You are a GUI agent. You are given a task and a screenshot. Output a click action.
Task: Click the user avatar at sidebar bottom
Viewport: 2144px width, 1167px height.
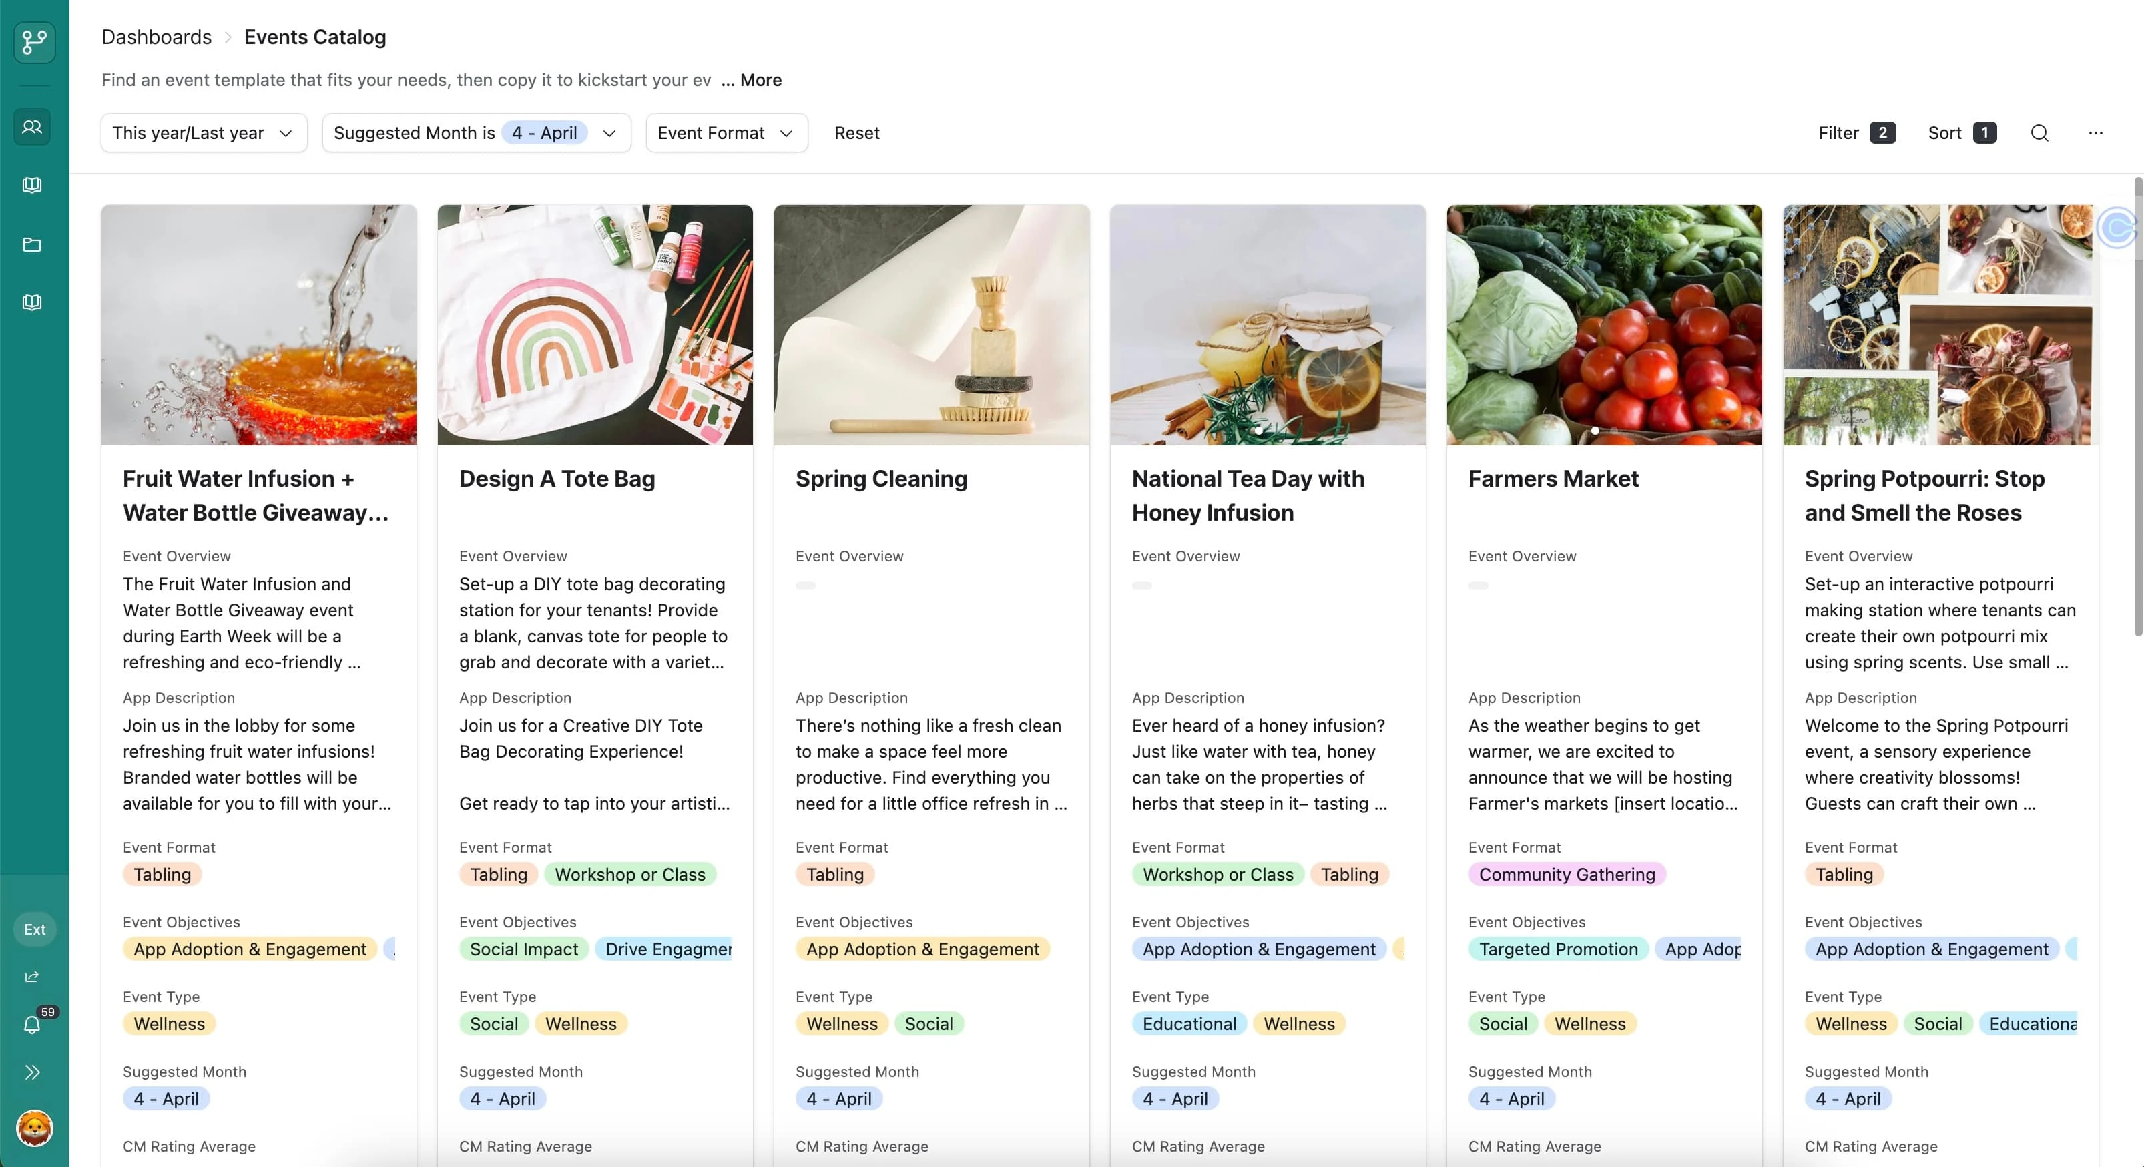pos(34,1129)
